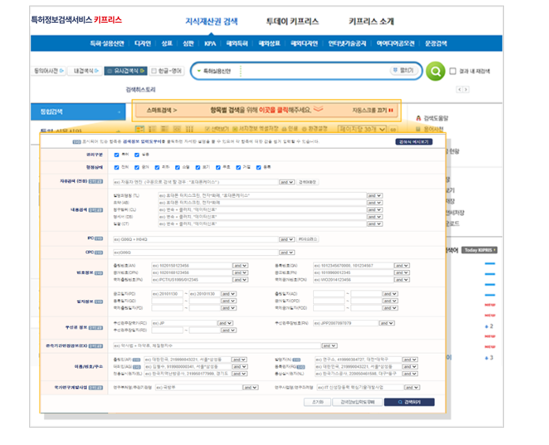Viewport: 549px width, 445px height.
Task: Select the 디자인 tab in navigation bar
Action: pos(143,43)
